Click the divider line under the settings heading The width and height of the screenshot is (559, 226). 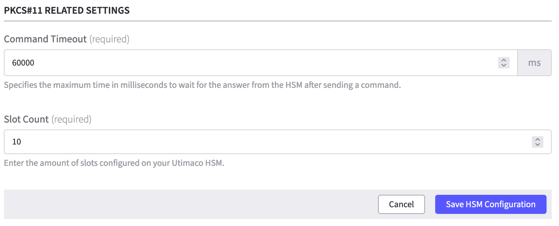pyautogui.click(x=278, y=21)
